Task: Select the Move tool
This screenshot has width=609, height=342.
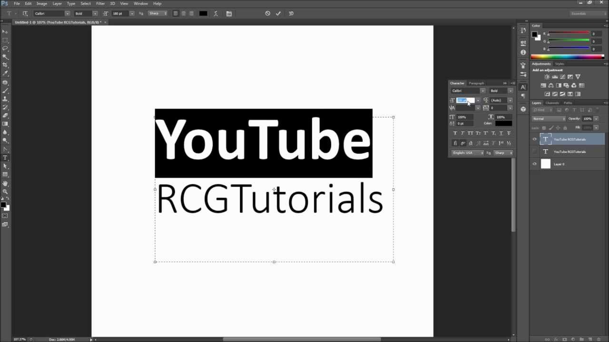Action: (5, 32)
